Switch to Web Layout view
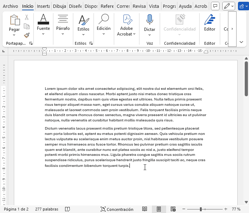 tap(173, 209)
